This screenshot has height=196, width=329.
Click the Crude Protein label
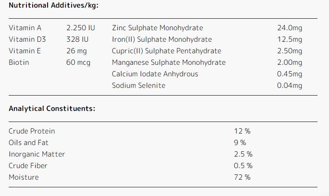click(x=32, y=131)
